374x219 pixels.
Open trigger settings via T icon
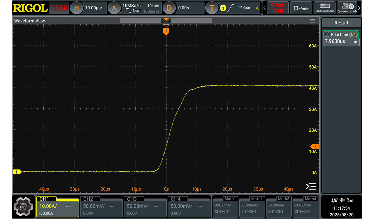click(x=212, y=8)
